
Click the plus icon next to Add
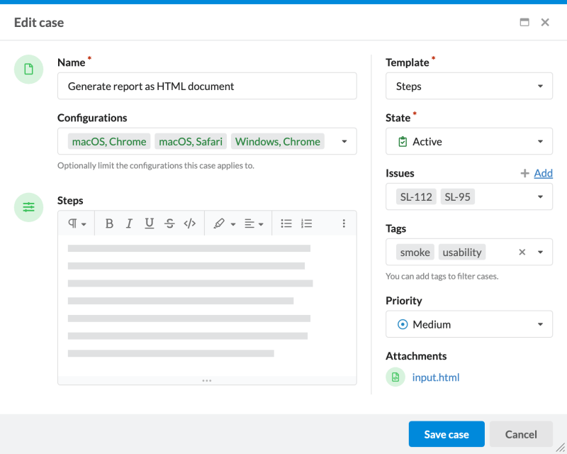point(524,173)
